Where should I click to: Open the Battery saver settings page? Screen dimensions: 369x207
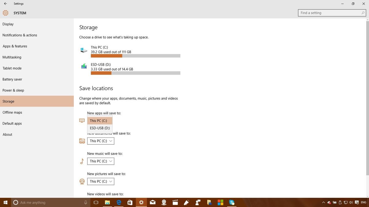(12, 79)
